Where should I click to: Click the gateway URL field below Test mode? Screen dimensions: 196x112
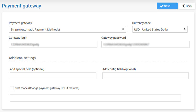95,98
